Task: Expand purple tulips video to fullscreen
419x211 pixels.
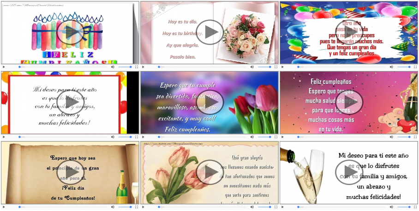Action: click(275, 137)
